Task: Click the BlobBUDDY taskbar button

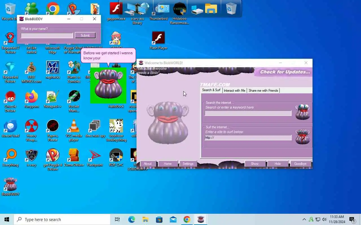Action: click(x=201, y=219)
